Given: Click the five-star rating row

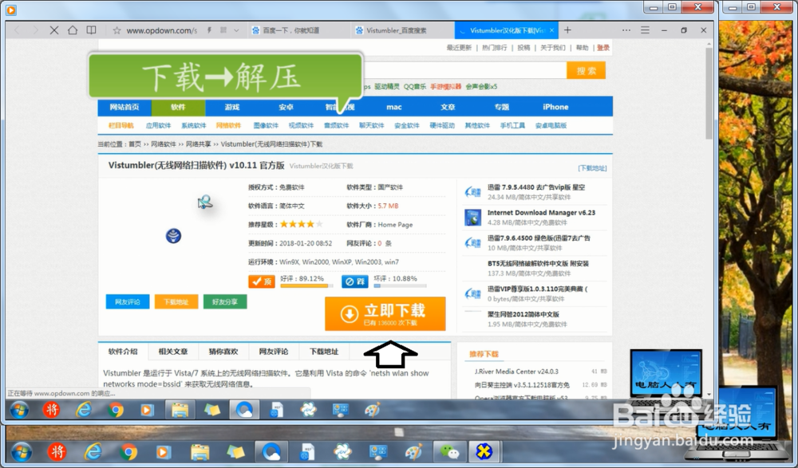Looking at the screenshot, I should 302,224.
